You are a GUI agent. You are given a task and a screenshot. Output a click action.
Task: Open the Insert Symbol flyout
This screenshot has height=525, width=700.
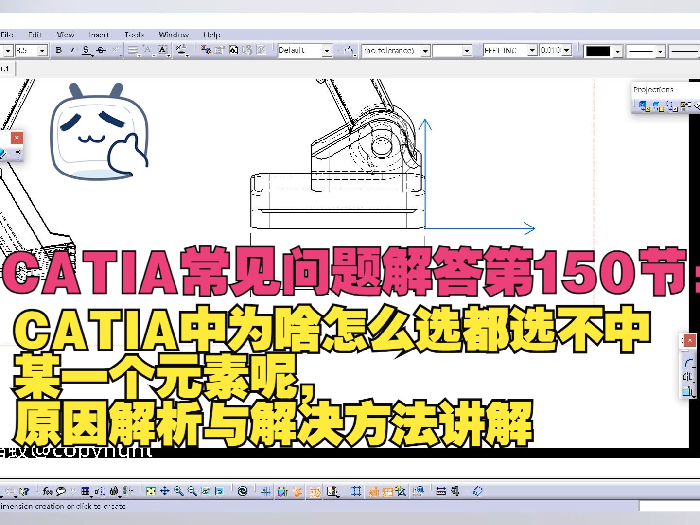(181, 50)
